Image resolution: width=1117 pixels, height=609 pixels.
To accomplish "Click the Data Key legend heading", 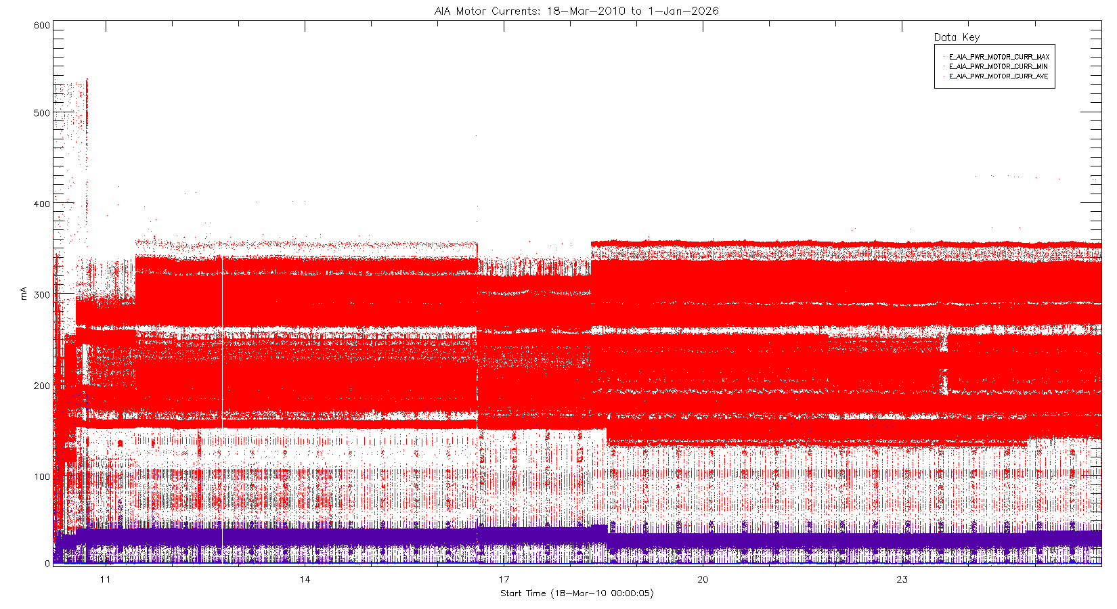I will (x=957, y=37).
